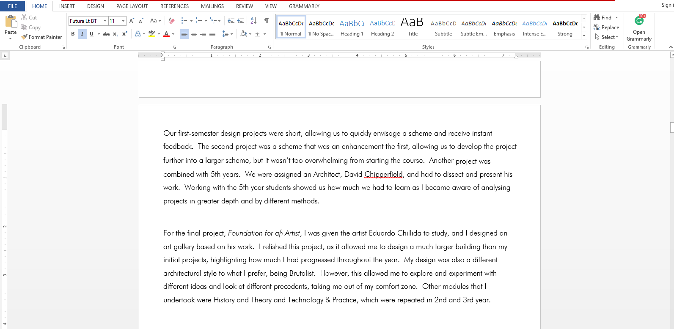
Task: Apply red font color
Action: click(x=166, y=34)
